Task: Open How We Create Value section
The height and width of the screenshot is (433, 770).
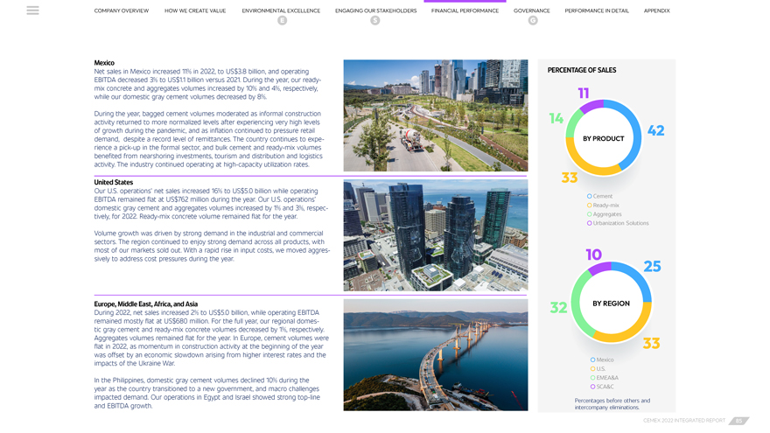Action: [x=195, y=10]
